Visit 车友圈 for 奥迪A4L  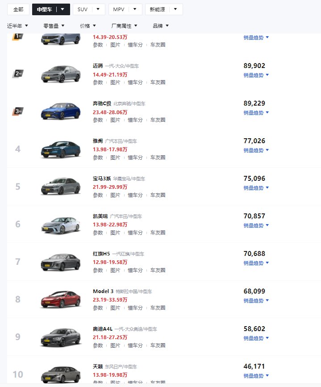point(158,345)
